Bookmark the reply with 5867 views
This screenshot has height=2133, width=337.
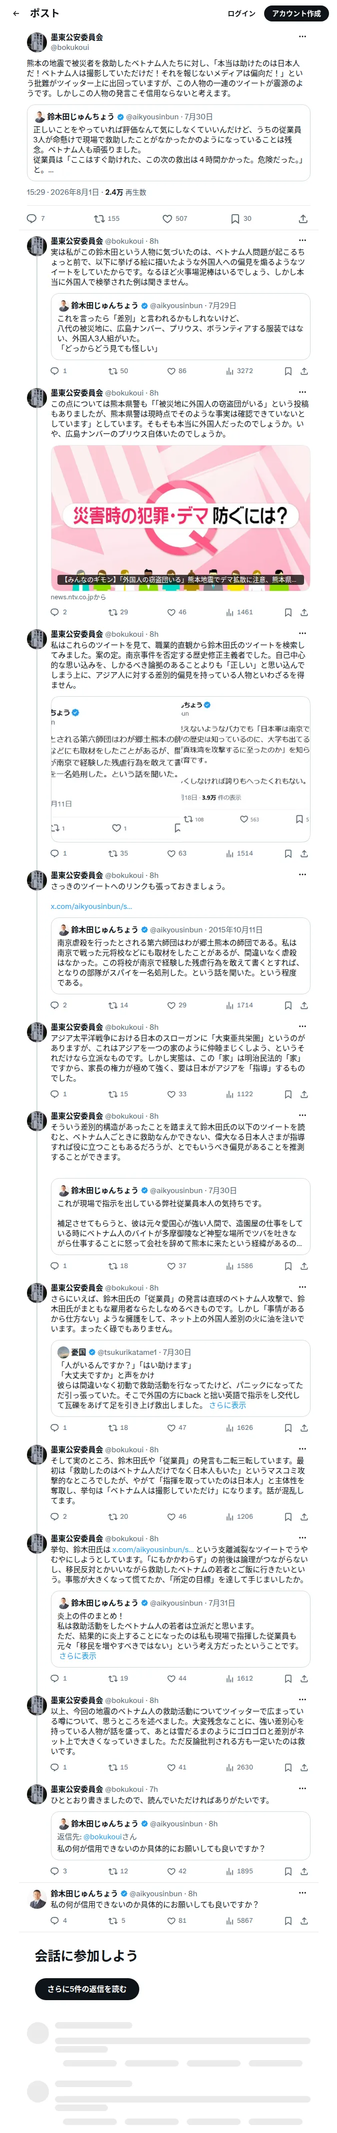pyautogui.click(x=288, y=1920)
